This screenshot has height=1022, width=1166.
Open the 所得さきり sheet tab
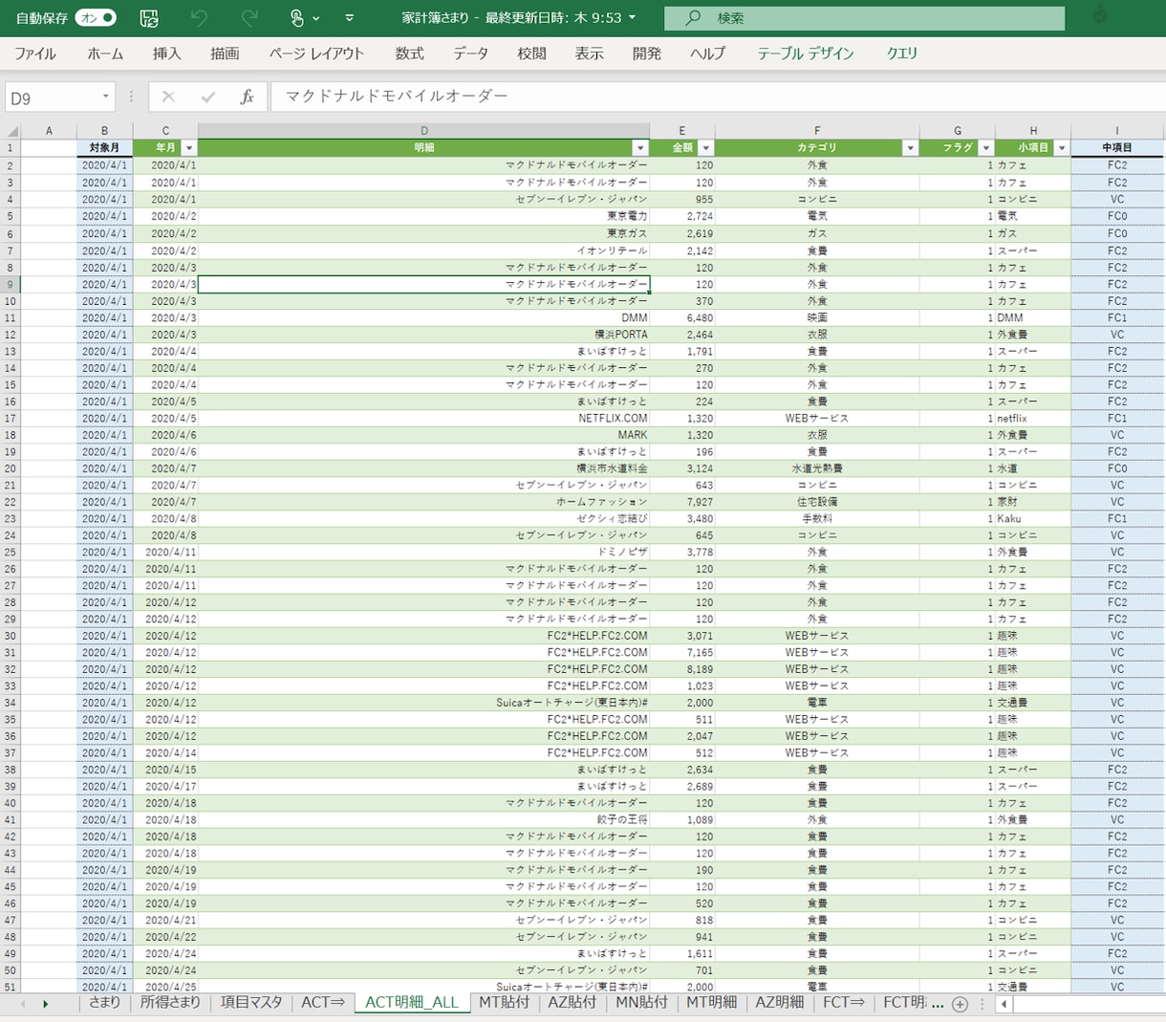click(170, 1003)
